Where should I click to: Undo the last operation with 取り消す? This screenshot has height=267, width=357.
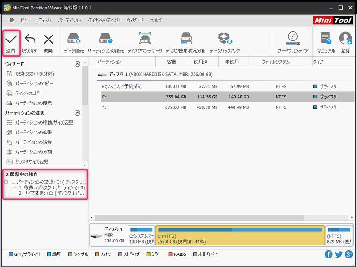(x=29, y=43)
